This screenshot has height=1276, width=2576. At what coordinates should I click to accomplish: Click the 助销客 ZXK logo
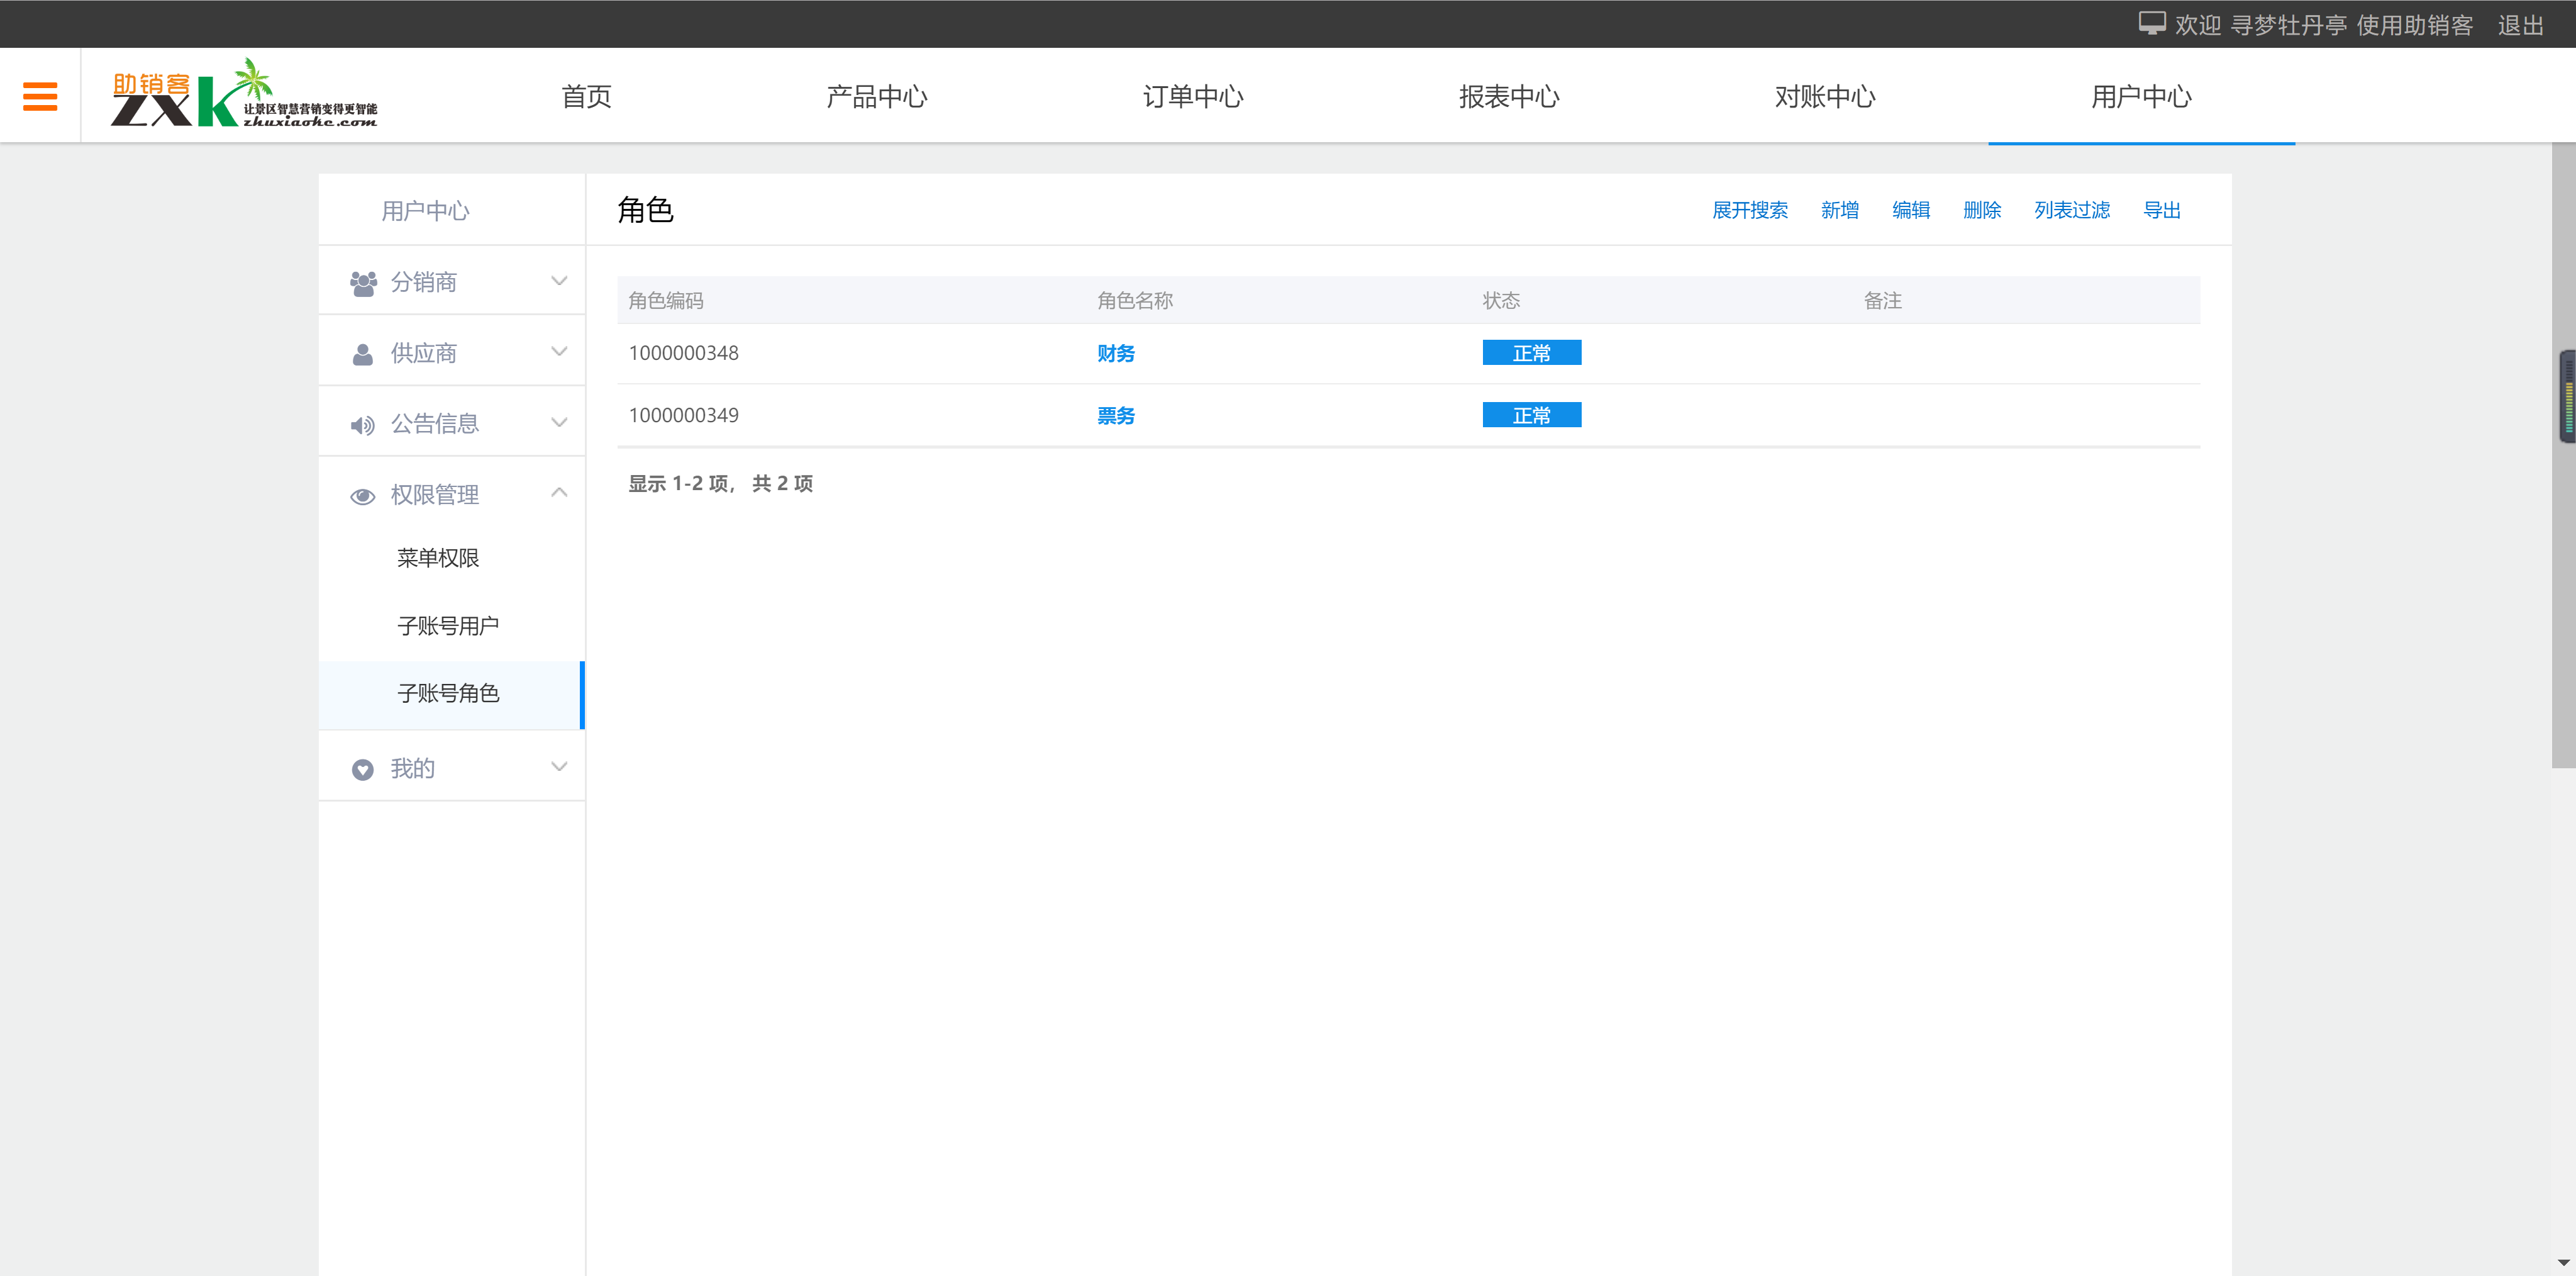[x=243, y=95]
